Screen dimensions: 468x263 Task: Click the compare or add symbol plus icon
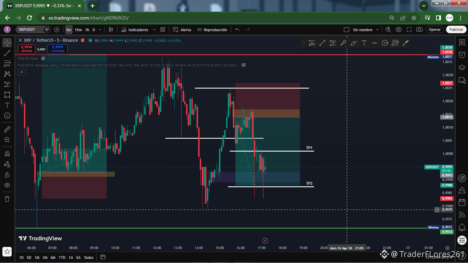pyautogui.click(x=57, y=30)
